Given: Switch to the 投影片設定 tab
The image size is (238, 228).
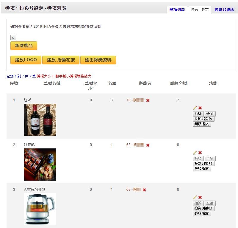Looking at the screenshot, I should click(200, 10).
